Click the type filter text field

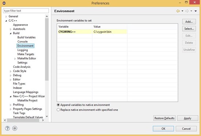point(26,11)
